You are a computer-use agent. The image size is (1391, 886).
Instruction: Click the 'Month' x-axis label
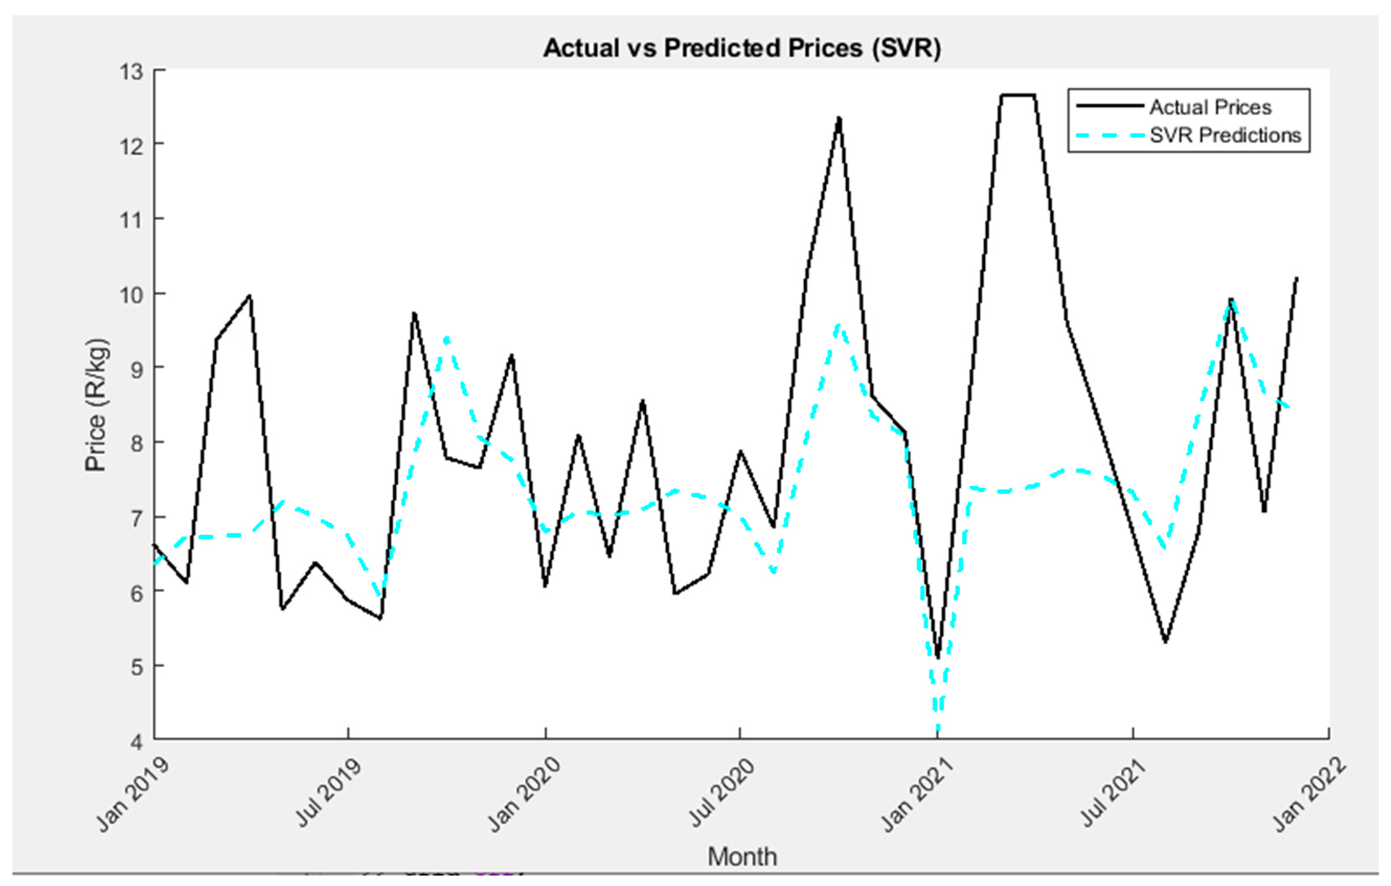pyautogui.click(x=742, y=857)
